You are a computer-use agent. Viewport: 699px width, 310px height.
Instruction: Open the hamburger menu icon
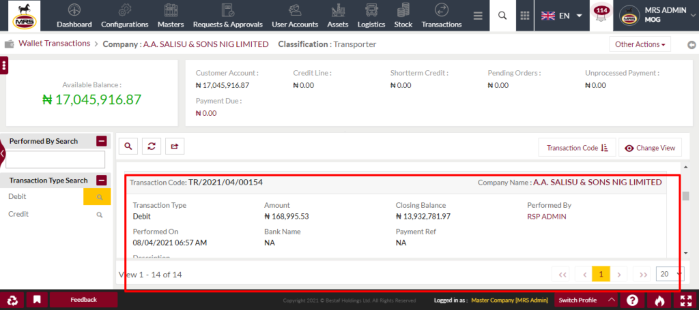[478, 16]
